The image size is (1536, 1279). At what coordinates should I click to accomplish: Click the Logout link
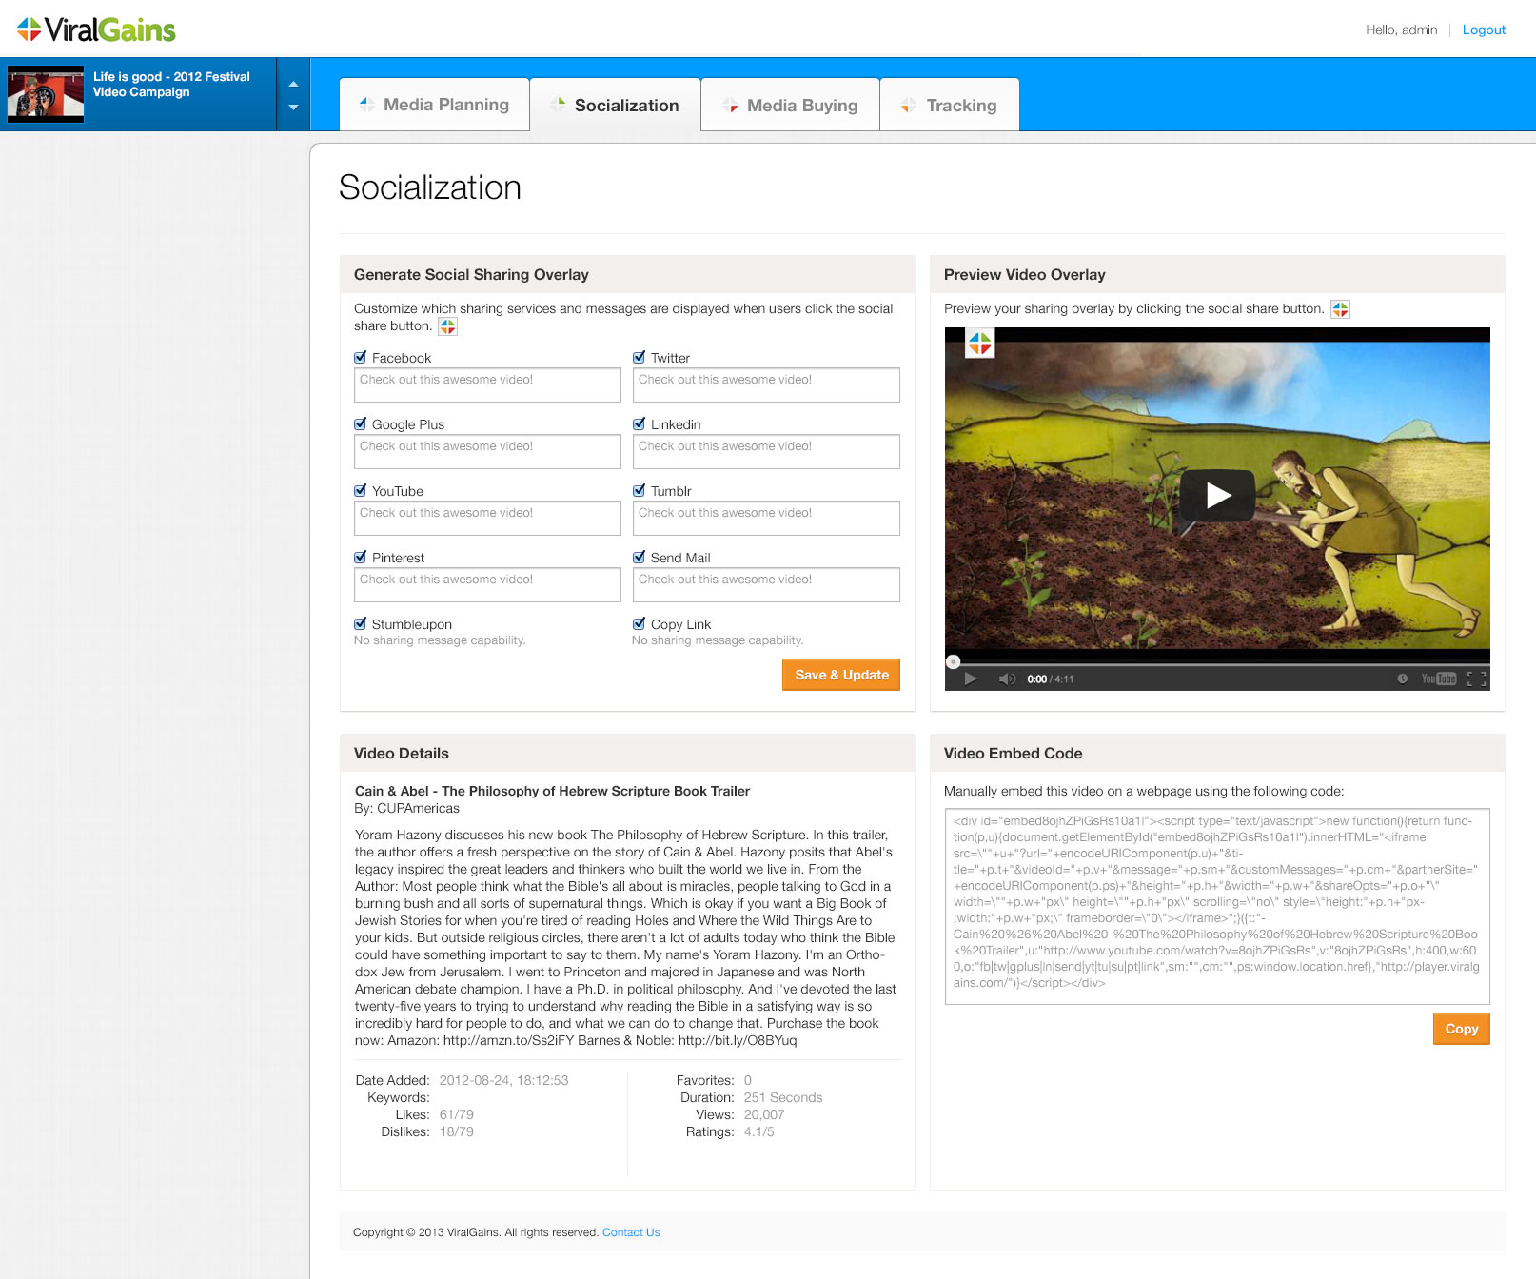click(x=1484, y=30)
